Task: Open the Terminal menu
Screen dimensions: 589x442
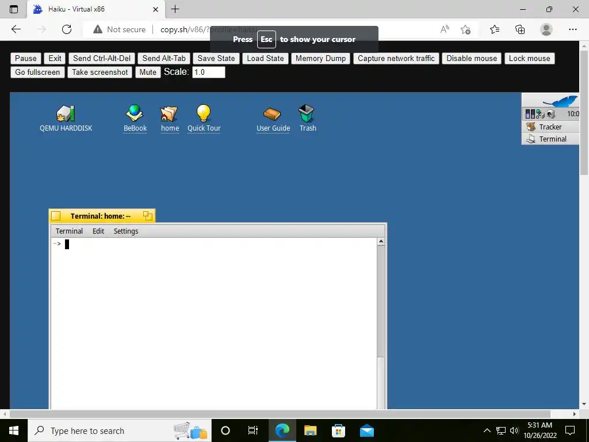Action: pos(69,231)
